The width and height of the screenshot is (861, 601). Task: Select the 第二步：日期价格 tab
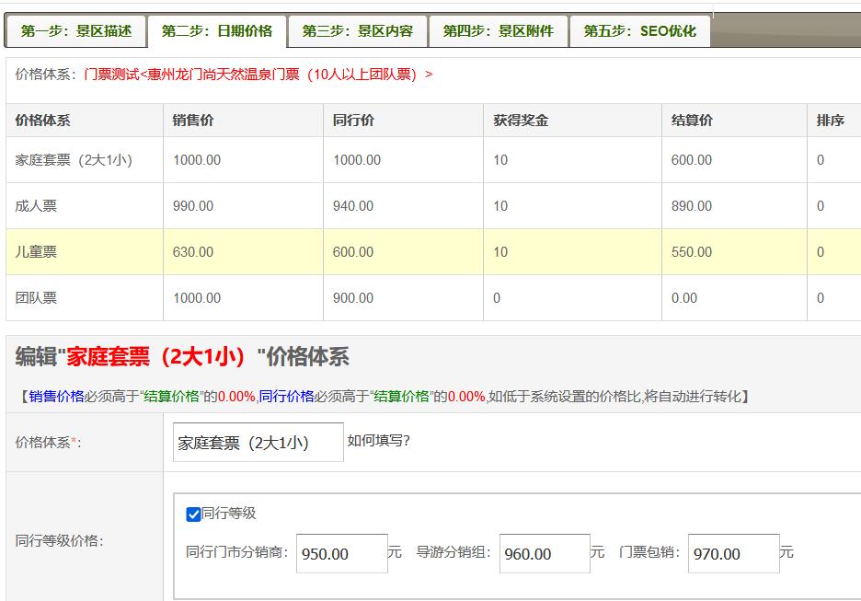(x=220, y=29)
